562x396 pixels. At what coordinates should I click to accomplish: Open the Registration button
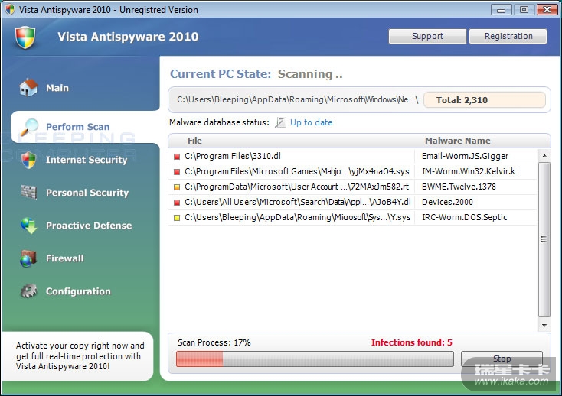pyautogui.click(x=508, y=36)
